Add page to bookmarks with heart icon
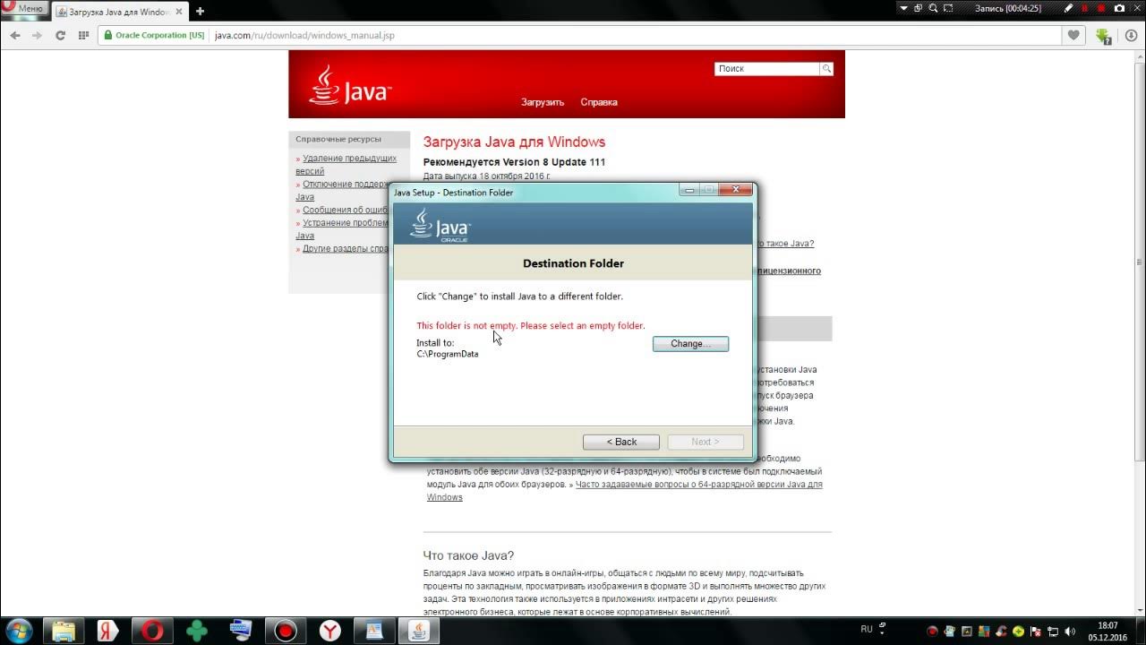1146x645 pixels. 1073,36
